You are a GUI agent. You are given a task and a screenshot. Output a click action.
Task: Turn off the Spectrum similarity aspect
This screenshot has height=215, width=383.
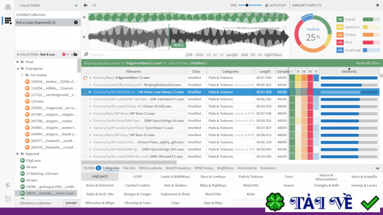point(340,27)
